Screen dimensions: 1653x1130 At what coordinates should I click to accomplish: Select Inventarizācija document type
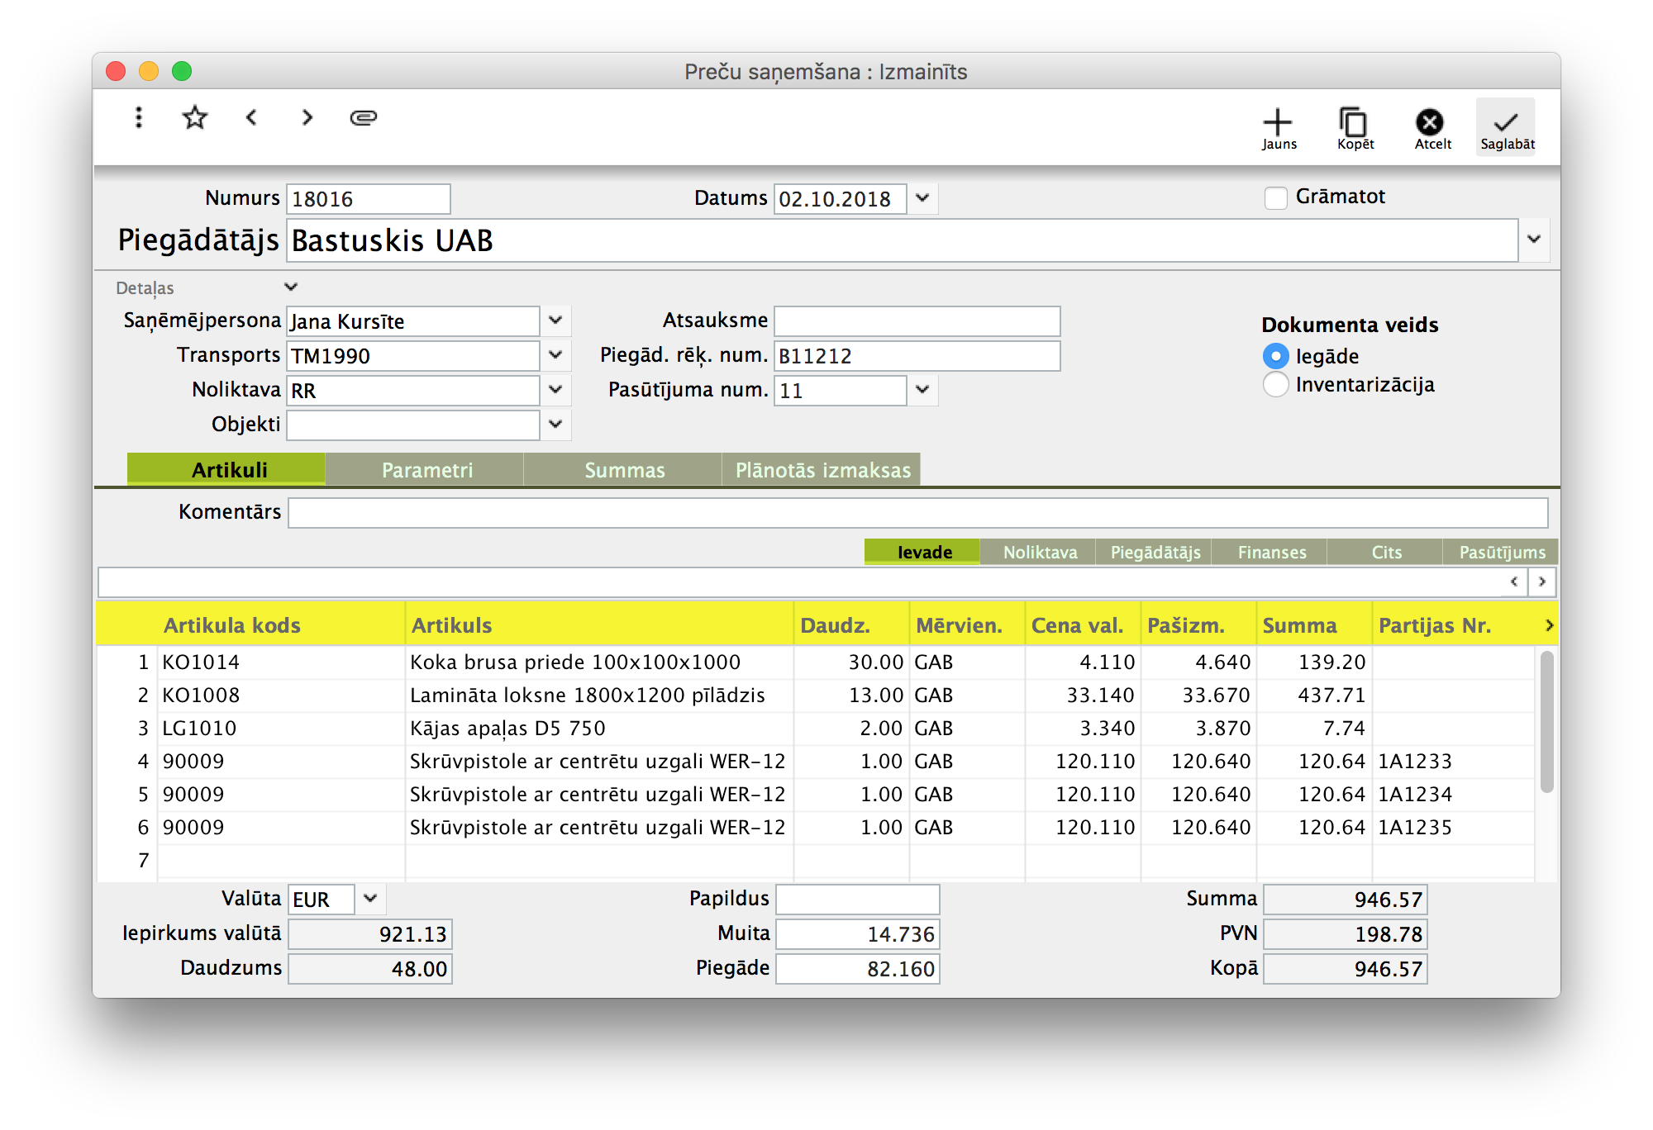coord(1276,384)
